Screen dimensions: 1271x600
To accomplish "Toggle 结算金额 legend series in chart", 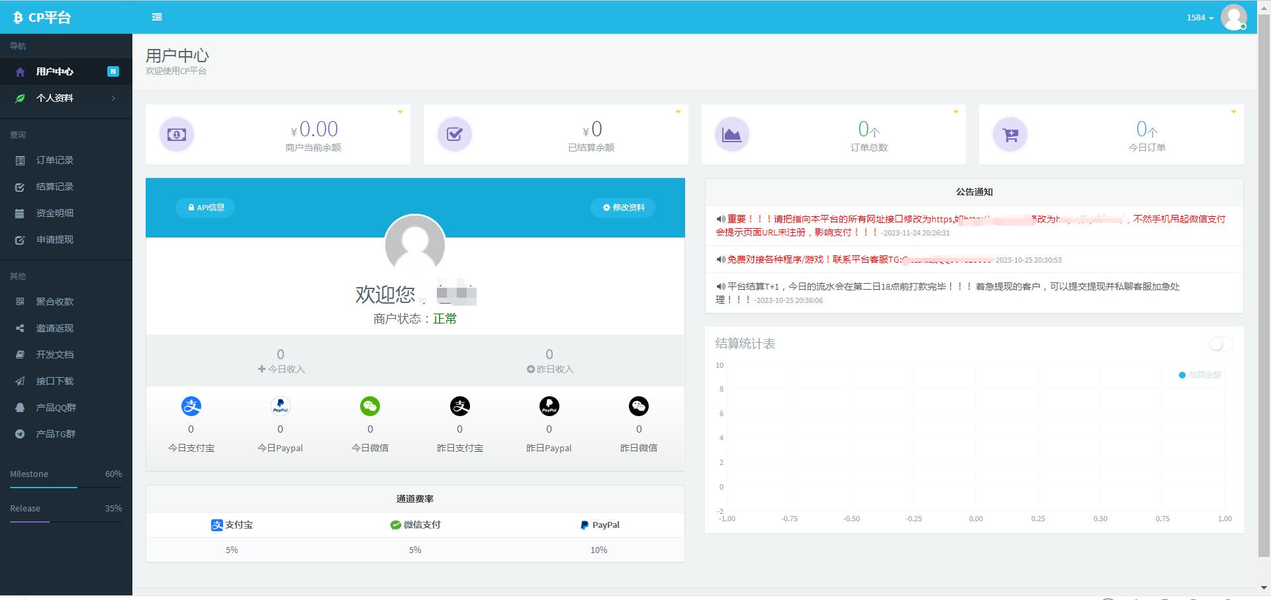I will [x=1200, y=375].
